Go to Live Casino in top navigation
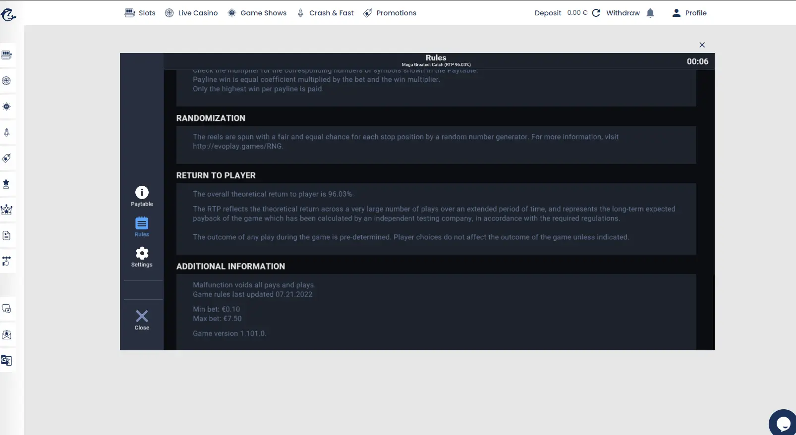Viewport: 796px width, 435px height. (191, 13)
